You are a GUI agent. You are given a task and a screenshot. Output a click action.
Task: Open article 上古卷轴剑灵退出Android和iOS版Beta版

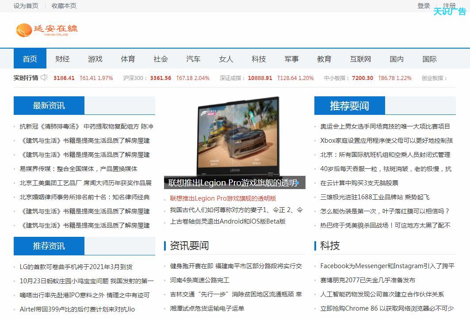228,221
